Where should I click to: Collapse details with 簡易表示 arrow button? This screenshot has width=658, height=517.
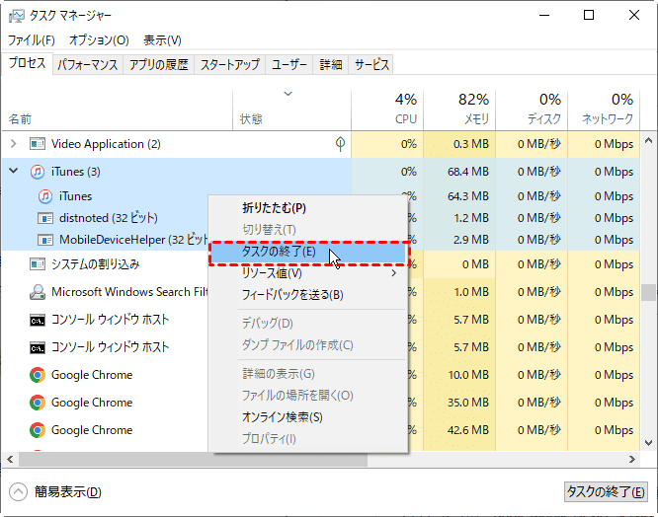19,491
